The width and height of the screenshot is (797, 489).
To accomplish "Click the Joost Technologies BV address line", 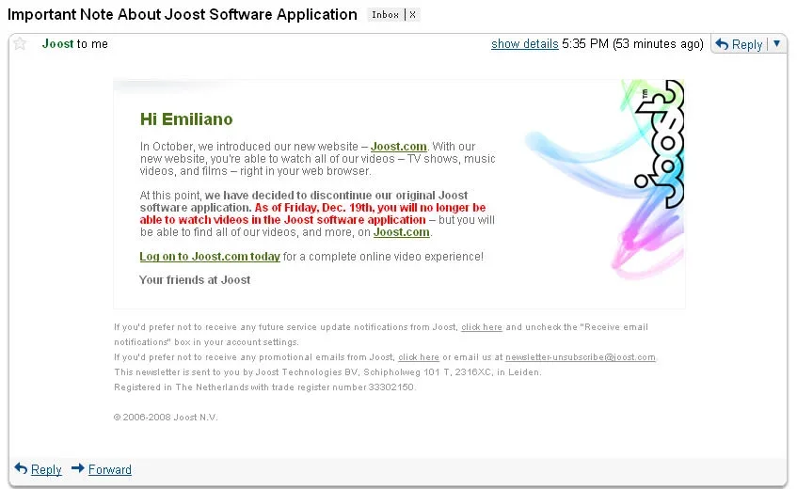I will (327, 371).
